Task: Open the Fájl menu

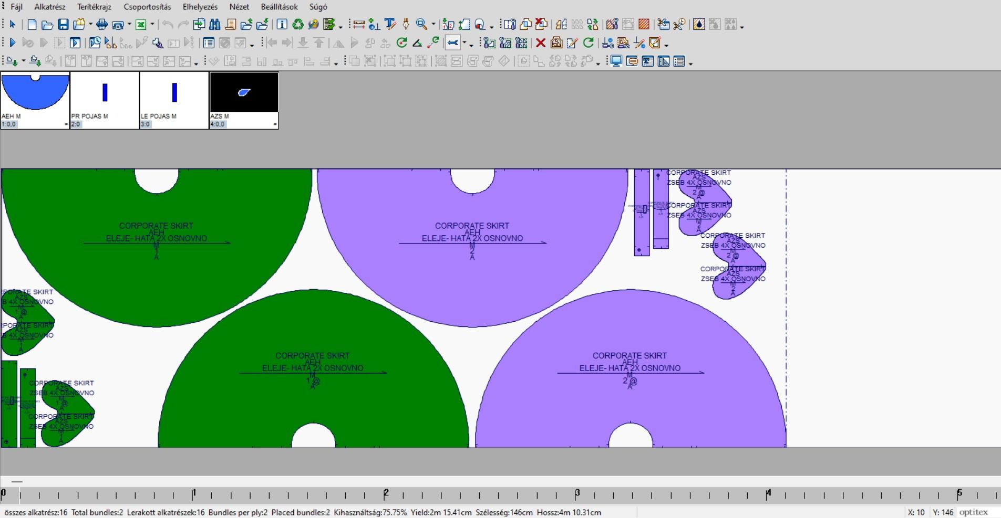Action: point(16,7)
